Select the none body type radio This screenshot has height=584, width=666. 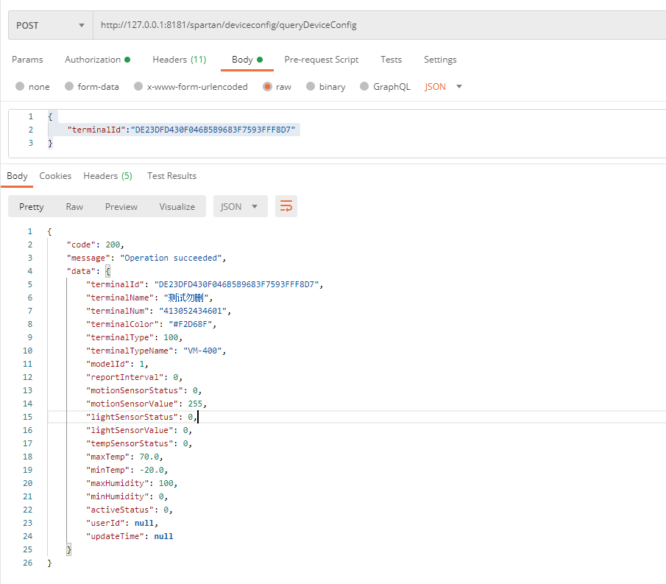20,87
